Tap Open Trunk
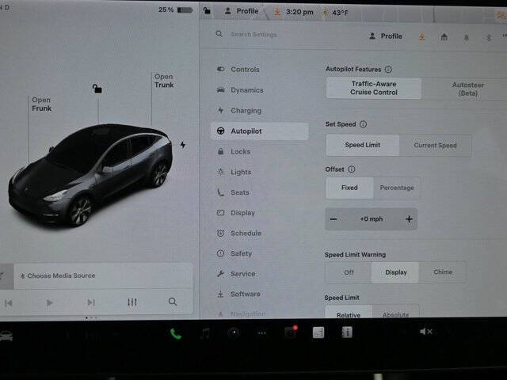The height and width of the screenshot is (380, 507). (x=164, y=81)
